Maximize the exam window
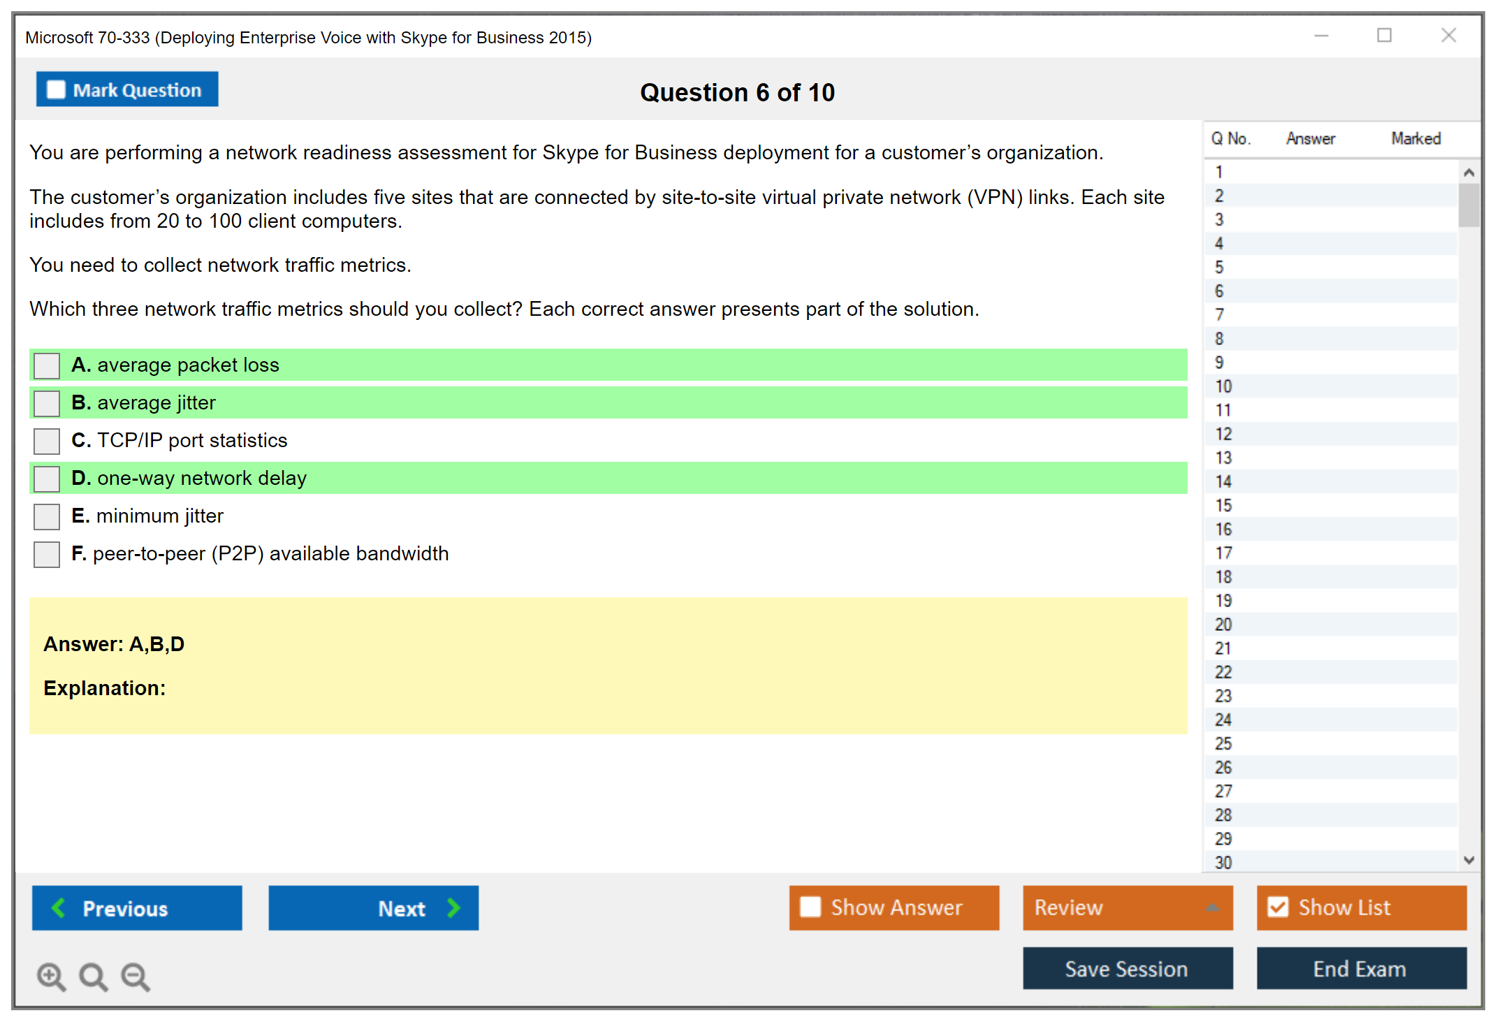Screen dimensions: 1502x1027 click(1384, 36)
